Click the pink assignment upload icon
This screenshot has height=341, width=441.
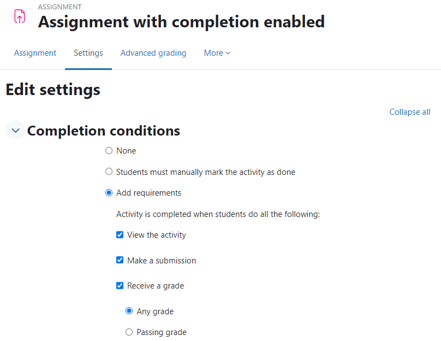click(20, 16)
